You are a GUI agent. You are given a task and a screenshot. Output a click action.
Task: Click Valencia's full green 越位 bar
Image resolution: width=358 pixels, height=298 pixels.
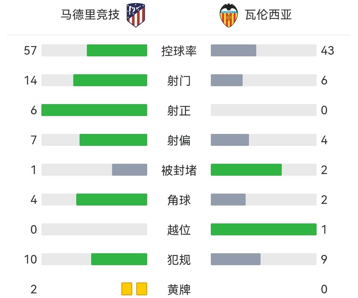[264, 229]
